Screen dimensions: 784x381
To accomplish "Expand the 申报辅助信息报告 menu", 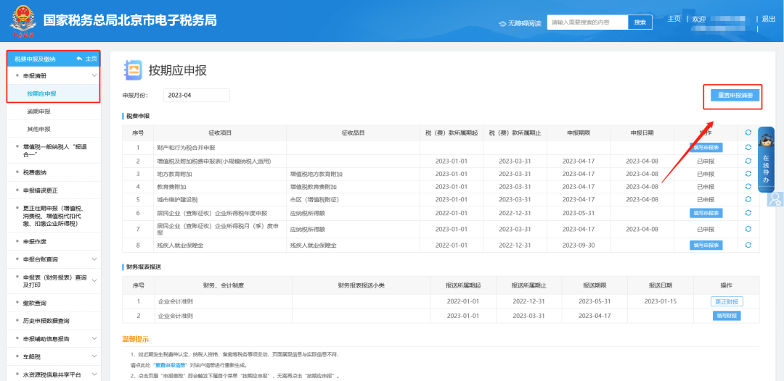I will coord(94,338).
